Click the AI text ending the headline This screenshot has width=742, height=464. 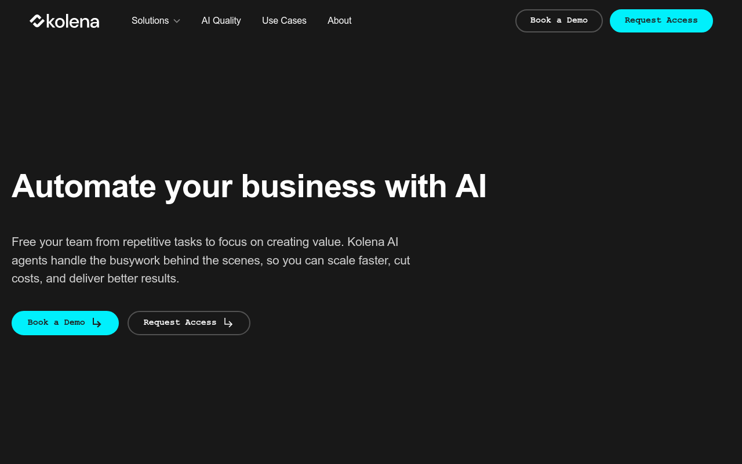click(471, 186)
